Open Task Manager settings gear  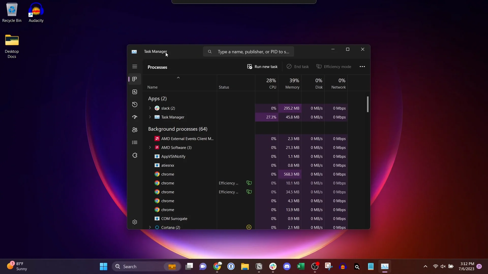[x=135, y=222]
